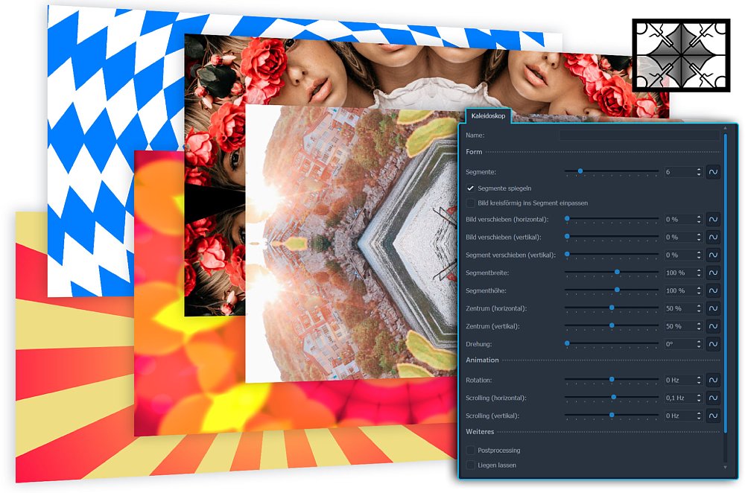The height and width of the screenshot is (493, 745).
Task: Click the Segmentbreite stepper arrows
Action: click(x=699, y=273)
